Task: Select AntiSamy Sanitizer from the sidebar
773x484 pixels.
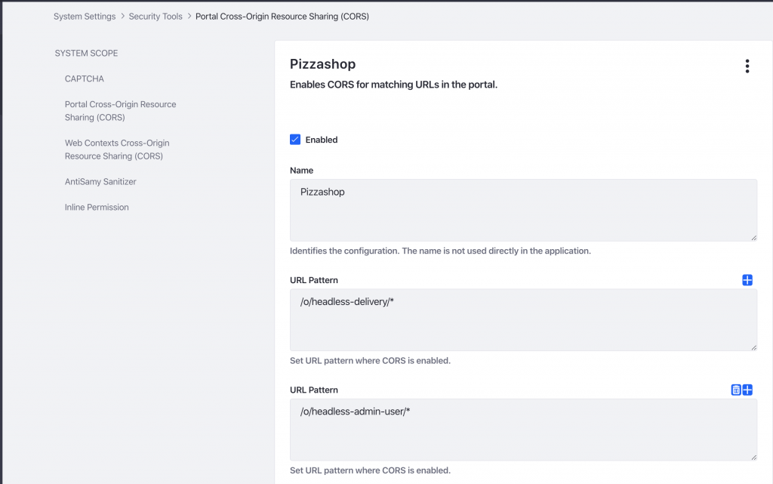Action: (x=100, y=181)
